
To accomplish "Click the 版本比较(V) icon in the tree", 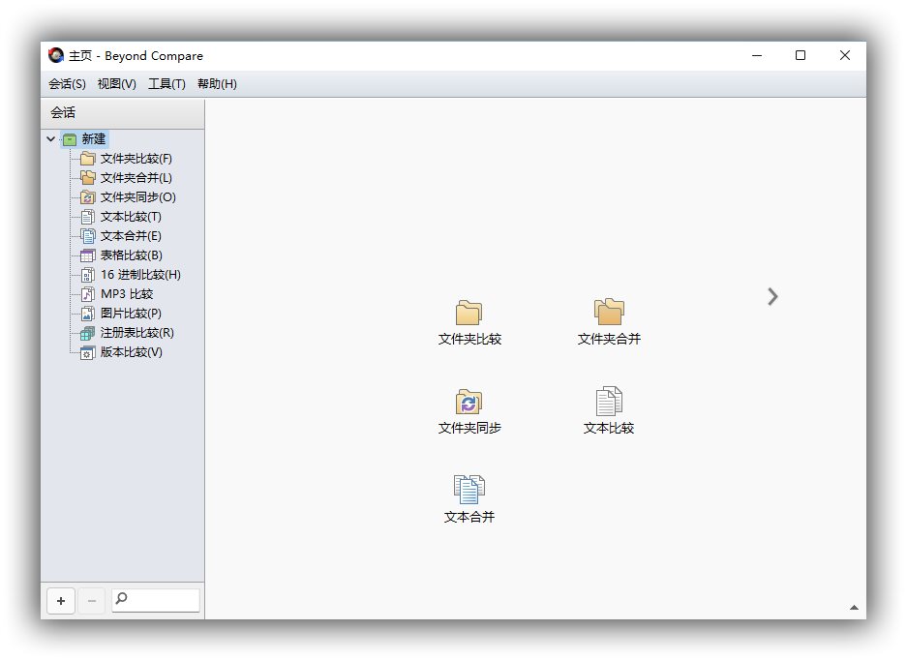I will pos(87,352).
